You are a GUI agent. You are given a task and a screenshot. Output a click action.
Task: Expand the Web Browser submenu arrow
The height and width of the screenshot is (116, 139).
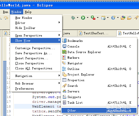click(x=59, y=83)
